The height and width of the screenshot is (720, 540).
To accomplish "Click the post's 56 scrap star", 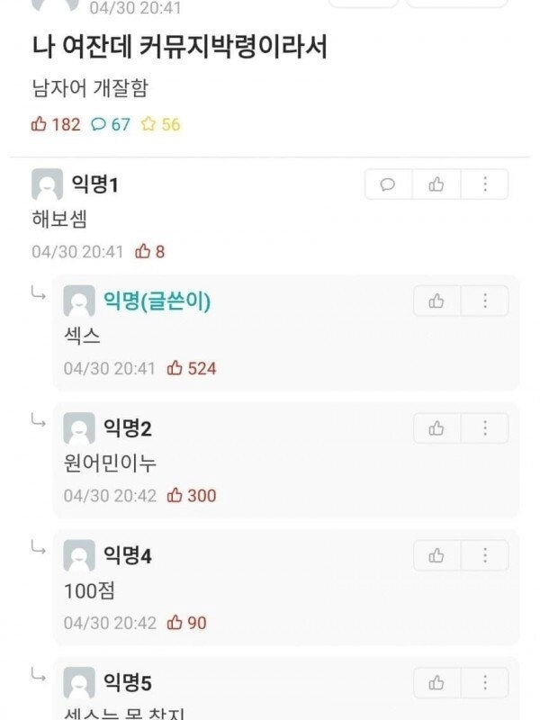I will click(160, 124).
